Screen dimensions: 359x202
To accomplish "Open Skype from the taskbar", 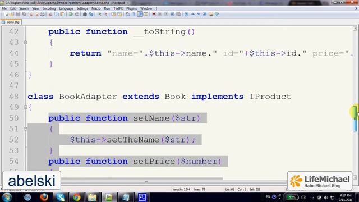I will coord(60,197).
